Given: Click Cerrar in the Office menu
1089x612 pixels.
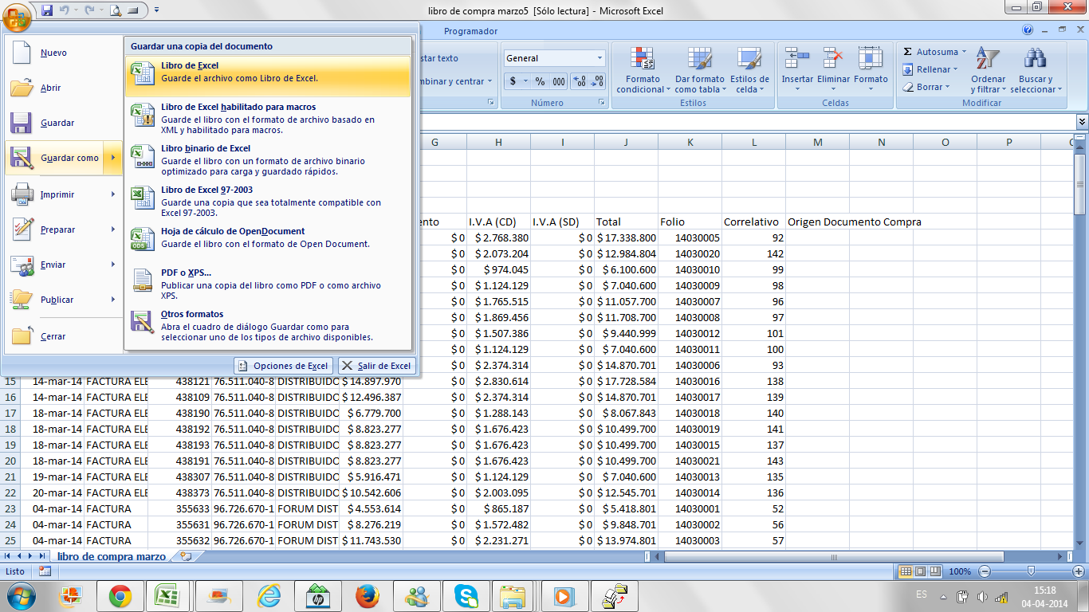Looking at the screenshot, I should point(64,336).
